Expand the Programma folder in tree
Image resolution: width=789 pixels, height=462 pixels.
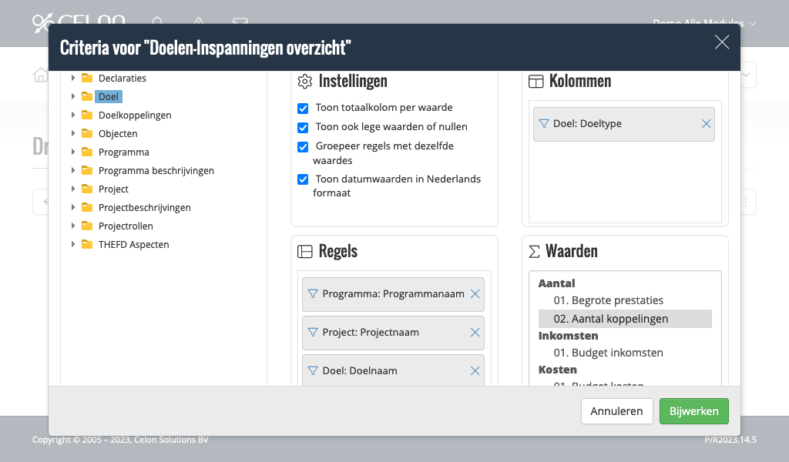coord(73,152)
